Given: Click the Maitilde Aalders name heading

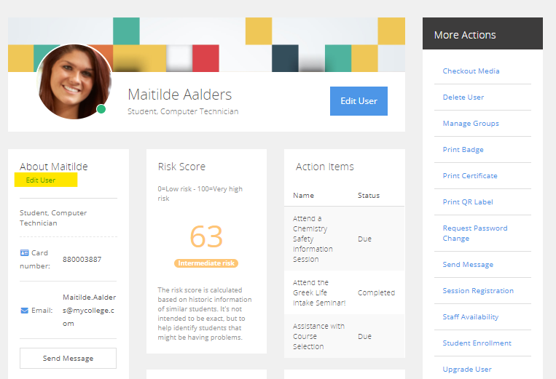Looking at the screenshot, I should click(x=179, y=95).
